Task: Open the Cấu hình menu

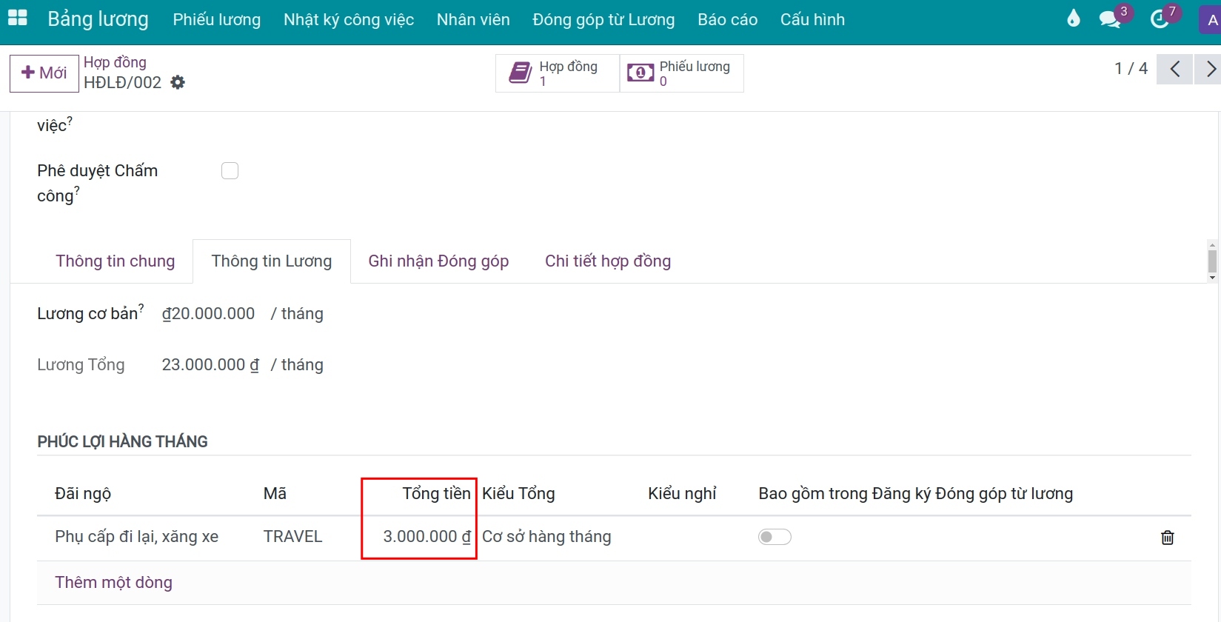Action: coord(812,20)
